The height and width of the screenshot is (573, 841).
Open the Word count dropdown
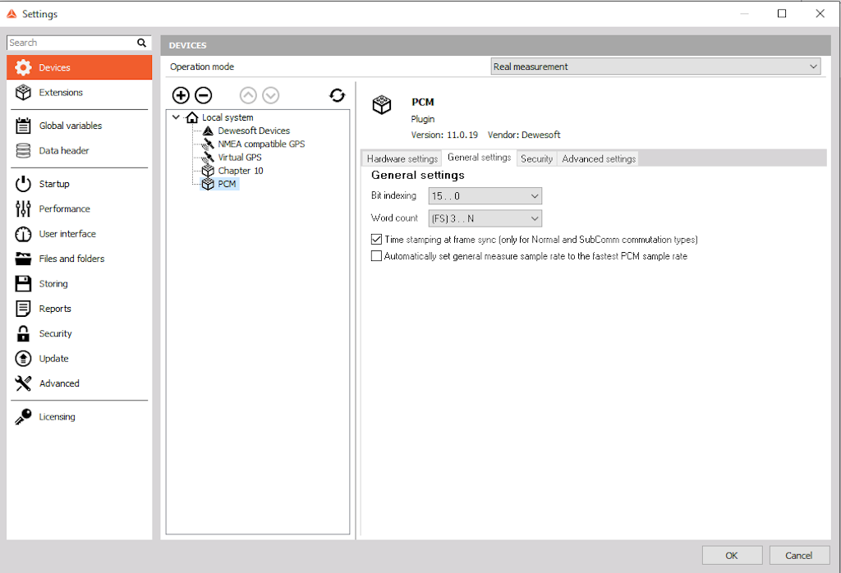pos(485,218)
